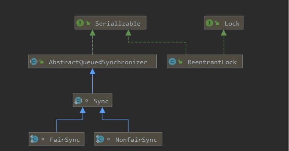
Task: Click the class icon beside ReentrantLock
Action: pyautogui.click(x=172, y=62)
